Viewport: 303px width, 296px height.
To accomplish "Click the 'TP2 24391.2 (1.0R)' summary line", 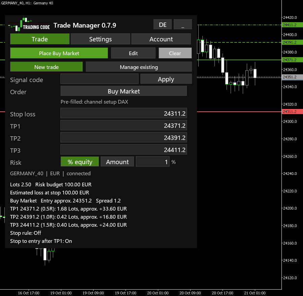I will (x=68, y=217).
